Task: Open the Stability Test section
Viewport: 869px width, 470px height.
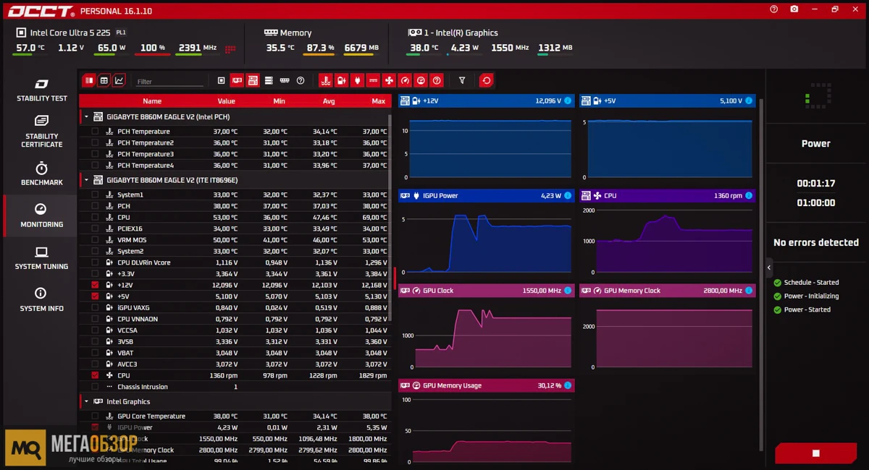Action: click(41, 90)
